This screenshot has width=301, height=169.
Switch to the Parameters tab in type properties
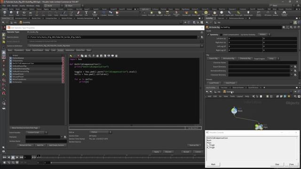[x=19, y=50]
